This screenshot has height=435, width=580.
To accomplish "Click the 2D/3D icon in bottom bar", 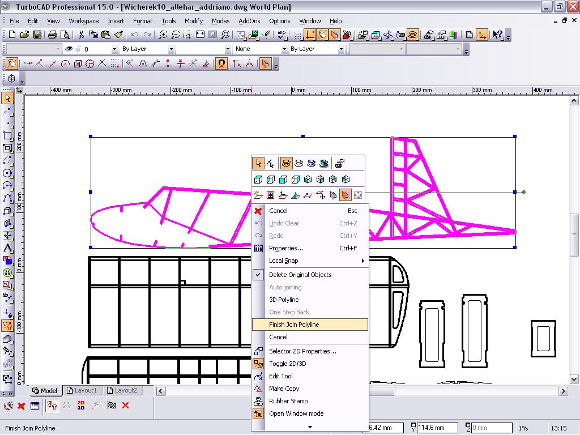I will 81,405.
